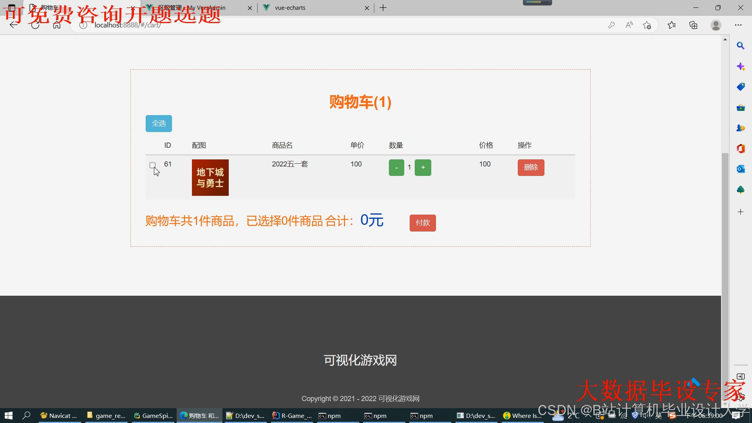Open Office icon in Edge sidebar

[x=740, y=148]
